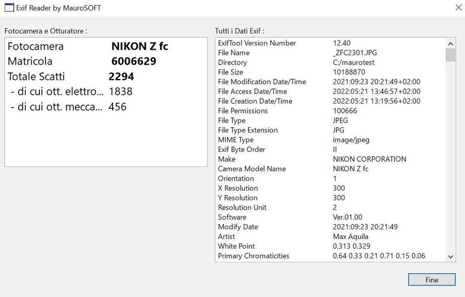Select the File Type row label

click(x=232, y=121)
